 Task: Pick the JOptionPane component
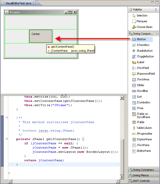click(142, 139)
